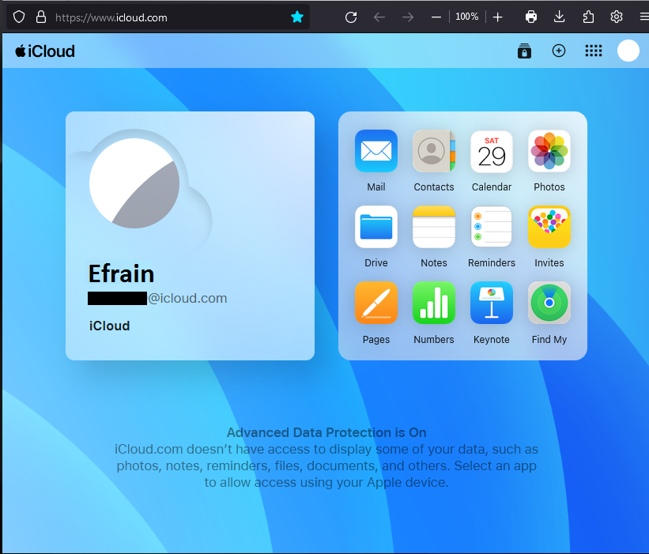Viewport: 649px width, 554px height.
Task: Launch Reminders
Action: point(491,227)
